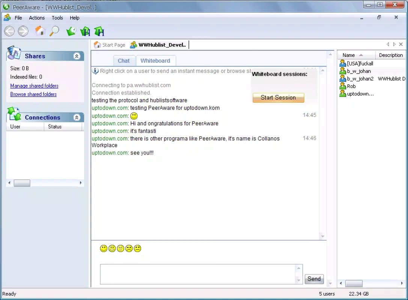Viewport: 408px width, 300px height.
Task: Switch to the Start Page tab
Action: coord(110,45)
